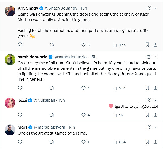
Task: Repost KrK Shady's Kaer Morhen tweet
Action: tap(52, 45)
